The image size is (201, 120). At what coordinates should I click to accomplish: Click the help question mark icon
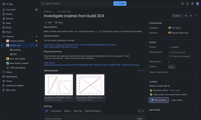[182, 4]
